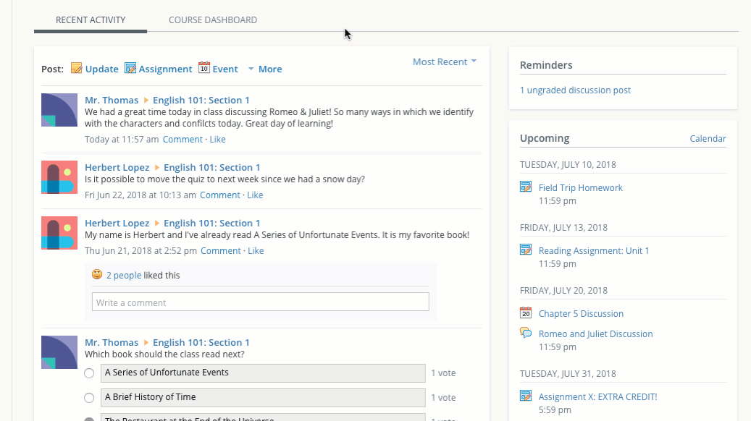This screenshot has width=751, height=421.
Task: Click the Write a comment field
Action: coord(260,302)
